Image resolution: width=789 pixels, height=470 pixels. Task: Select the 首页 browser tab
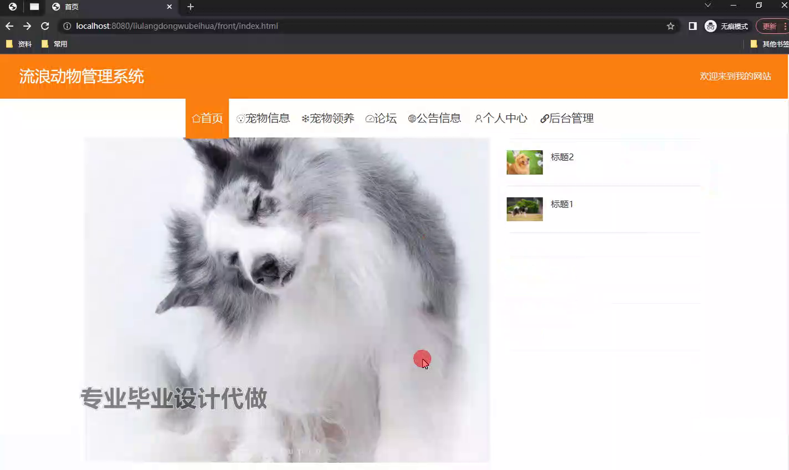coord(112,7)
